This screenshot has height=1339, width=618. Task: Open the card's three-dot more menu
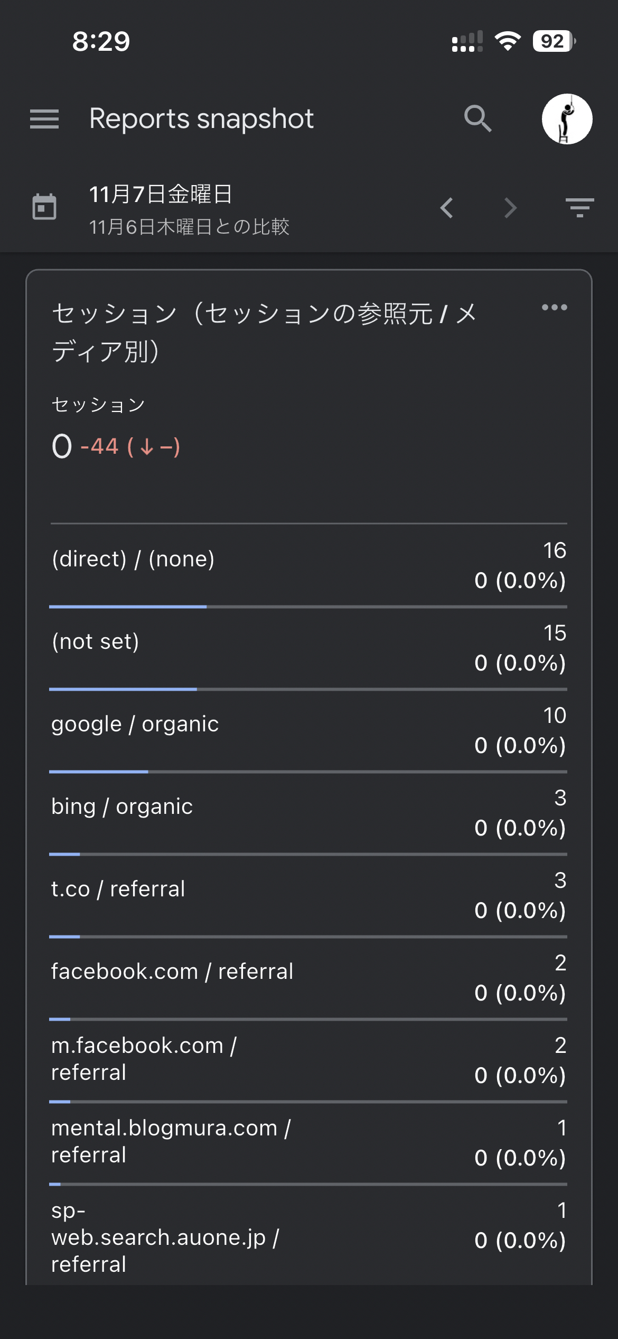[554, 307]
